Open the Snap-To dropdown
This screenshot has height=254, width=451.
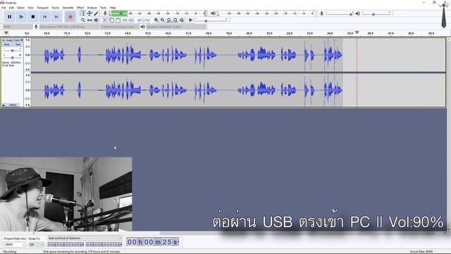(37, 245)
